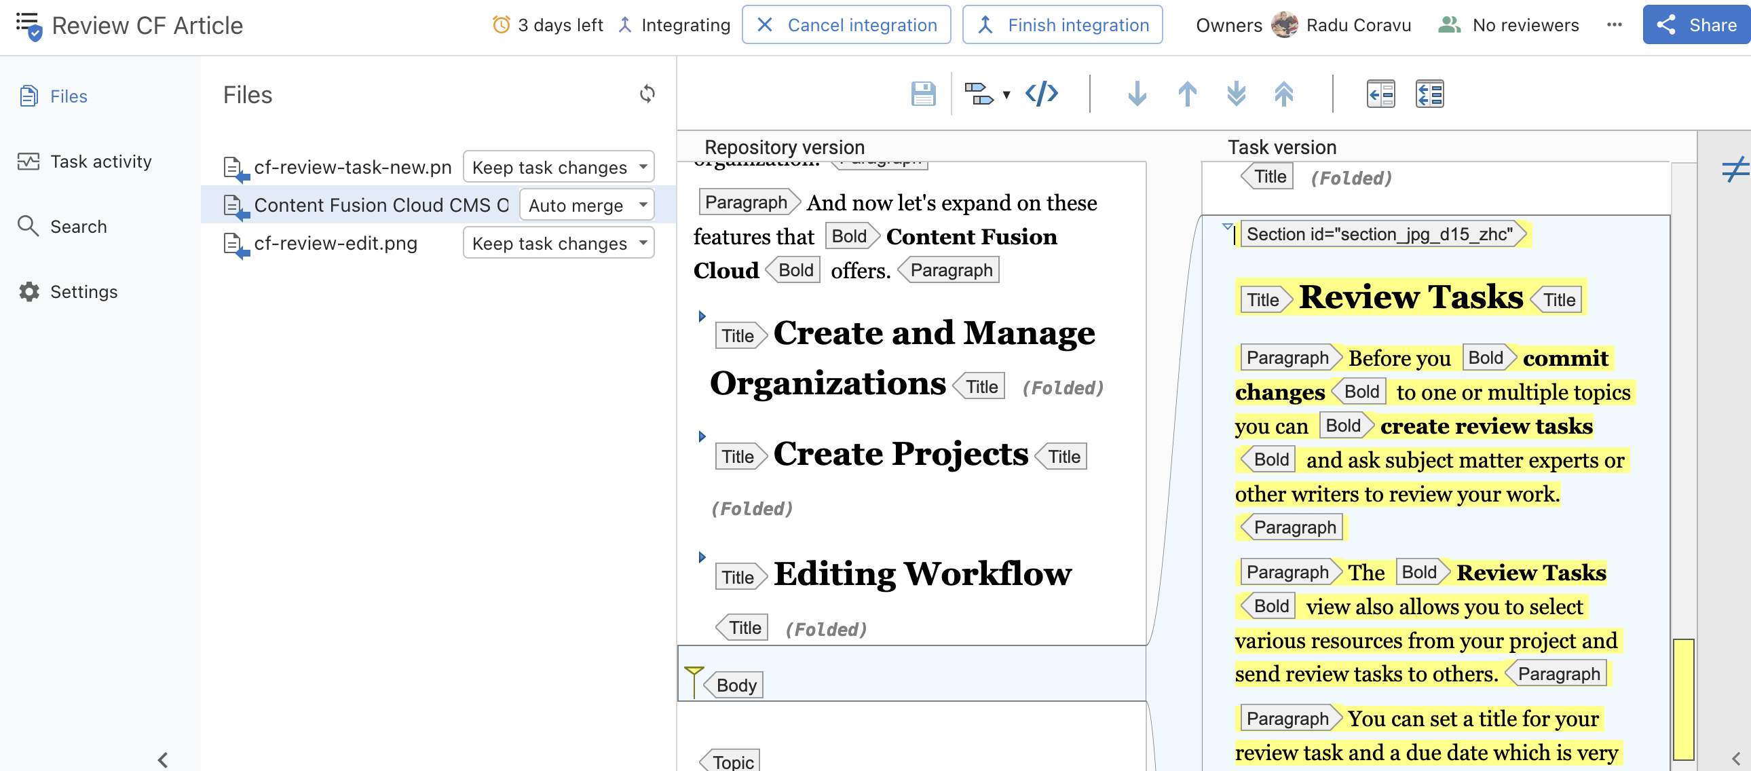Jump to first difference double arrow
1751x771 pixels.
pos(1283,94)
